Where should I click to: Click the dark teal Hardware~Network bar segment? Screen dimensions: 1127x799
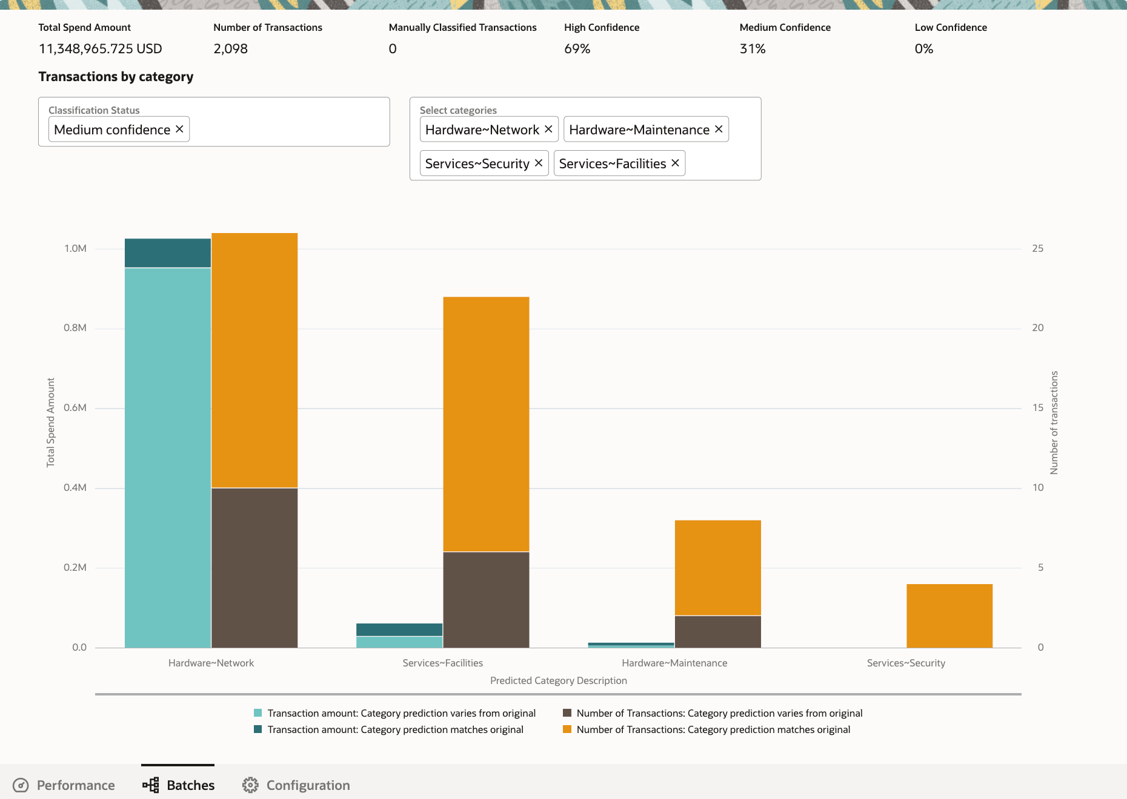pyautogui.click(x=168, y=253)
